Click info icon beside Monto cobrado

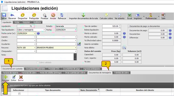(124, 37)
